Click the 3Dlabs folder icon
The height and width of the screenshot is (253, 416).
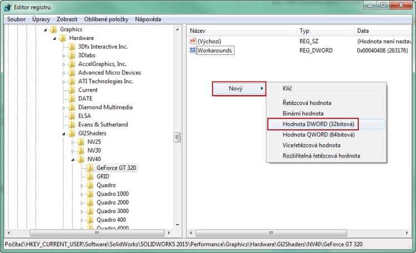point(72,55)
